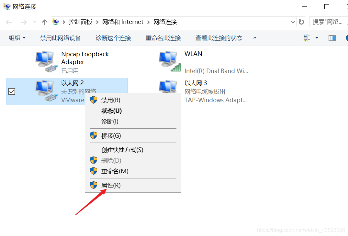
Task: Expand the address bar history dropdown
Action: click(293, 22)
